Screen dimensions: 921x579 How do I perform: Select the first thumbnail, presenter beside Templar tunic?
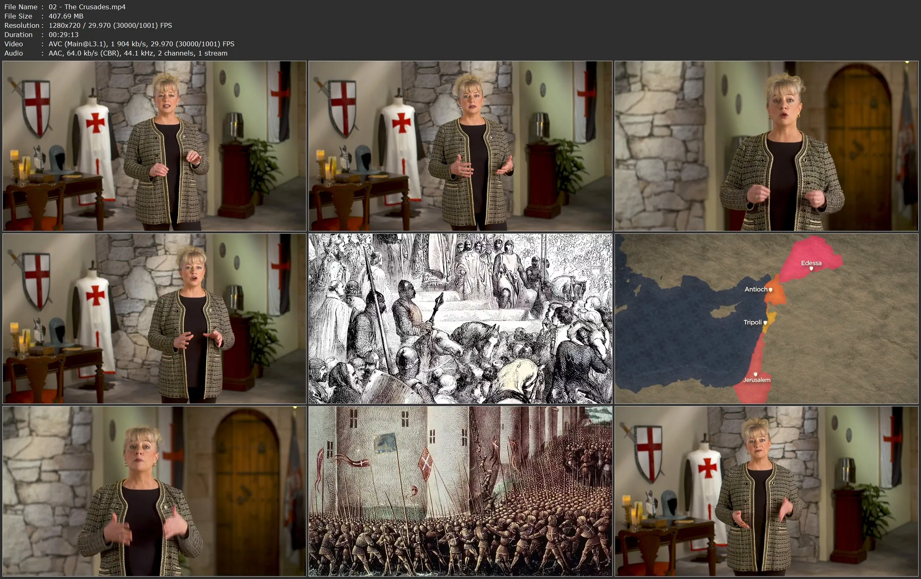(155, 146)
